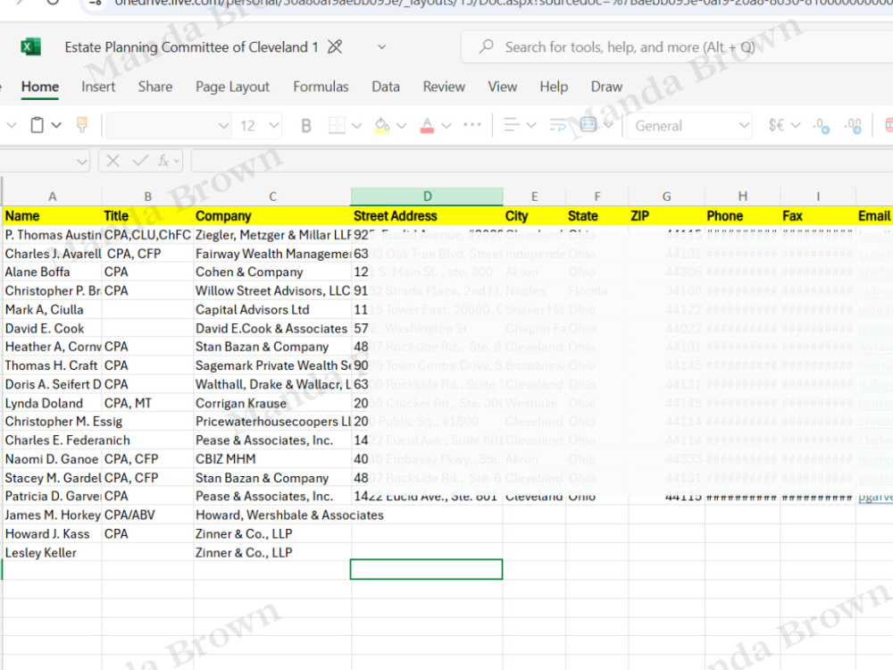
Task: Open the General number format dropdown
Action: [x=689, y=125]
